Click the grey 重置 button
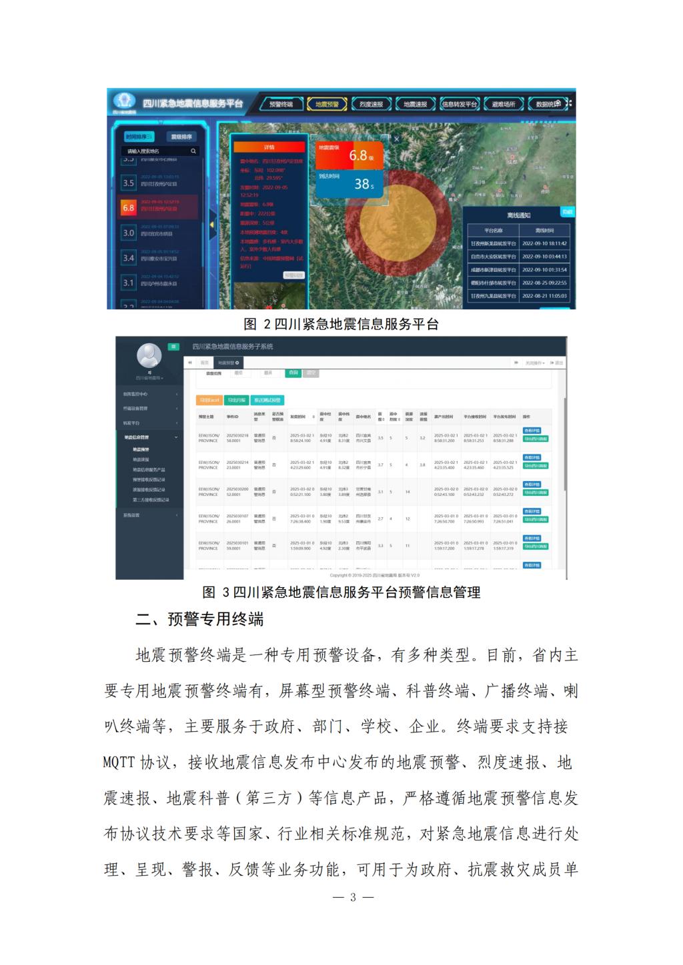This screenshot has width=683, height=965. click(x=311, y=373)
